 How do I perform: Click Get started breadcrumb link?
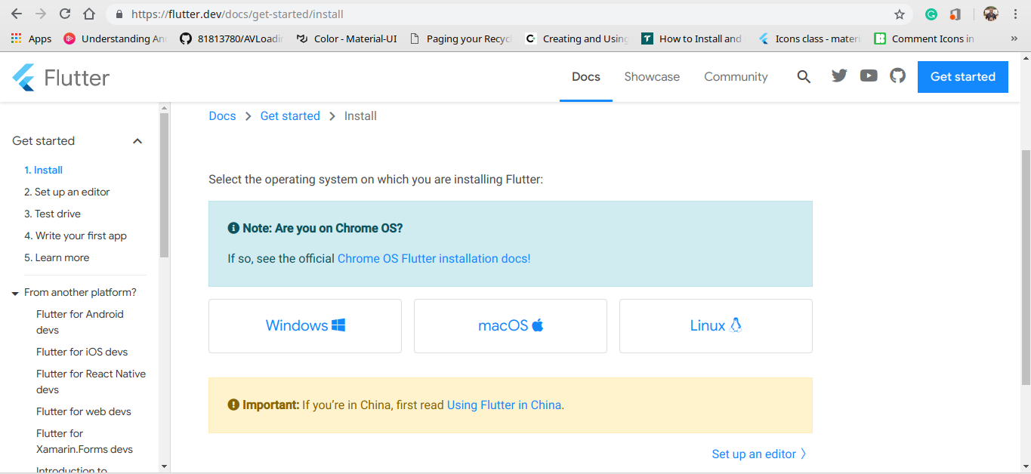point(290,116)
